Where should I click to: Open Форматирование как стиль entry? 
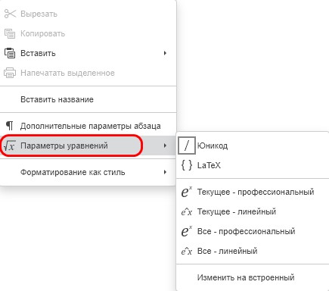[88, 172]
